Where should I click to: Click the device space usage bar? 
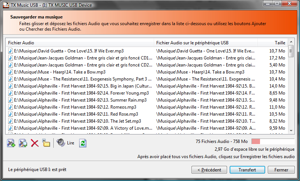pyautogui.click(x=273, y=141)
